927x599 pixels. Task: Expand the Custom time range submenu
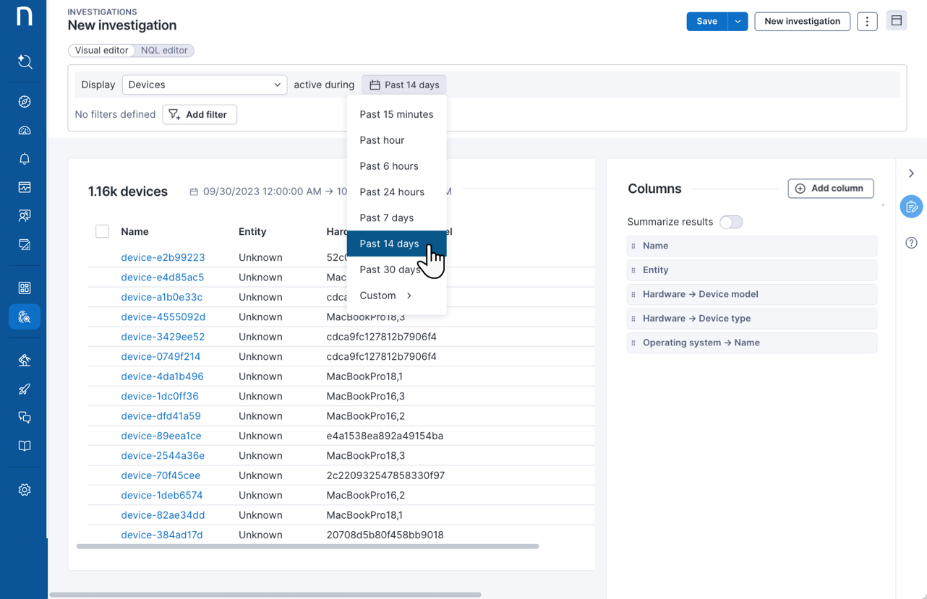(x=386, y=296)
